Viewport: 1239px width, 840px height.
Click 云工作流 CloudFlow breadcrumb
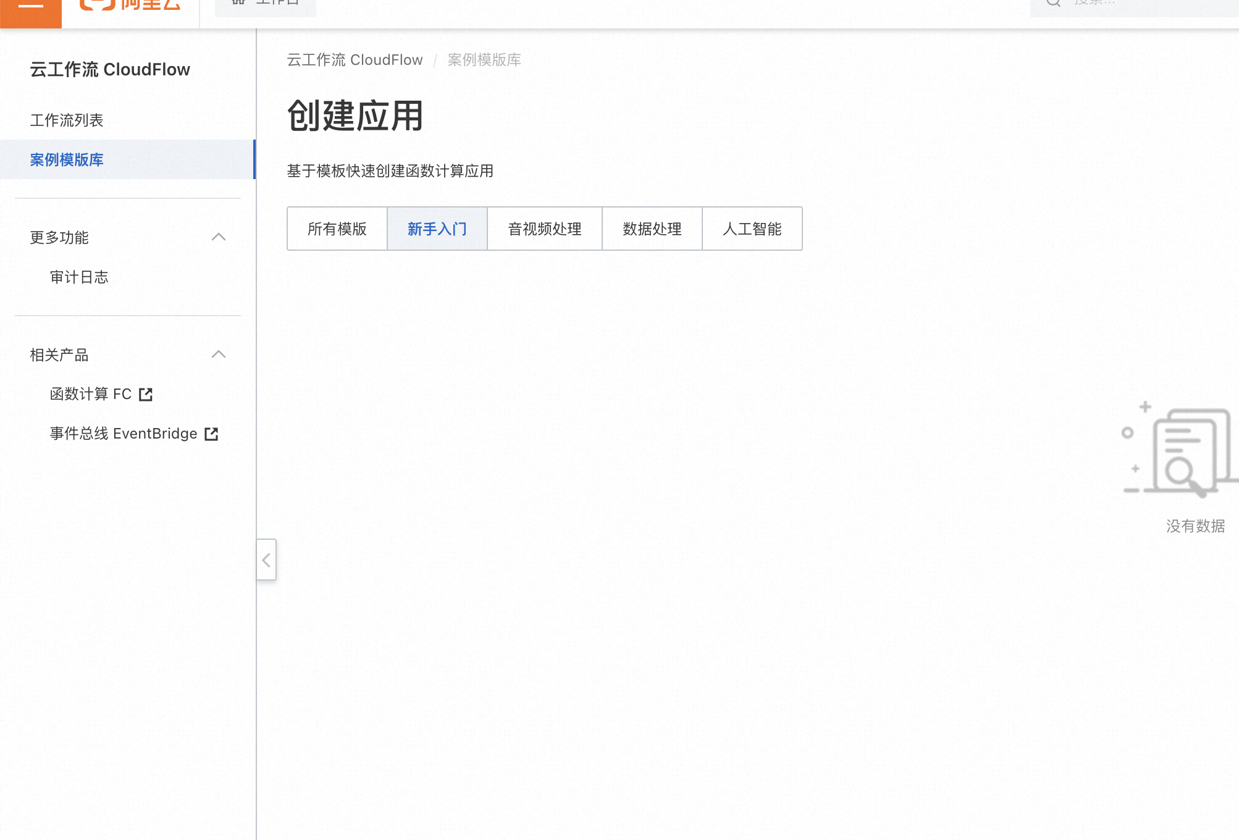pyautogui.click(x=355, y=60)
